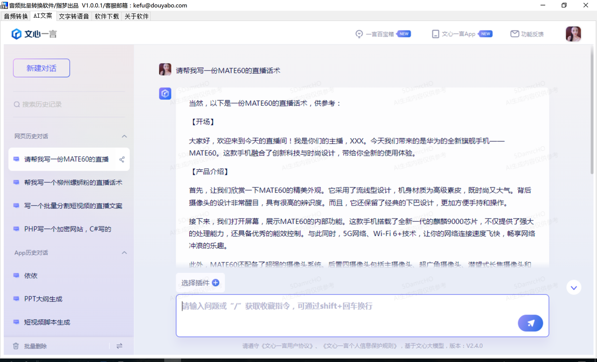Focus the 搜索历史记录 search field
The width and height of the screenshot is (597, 362).
click(x=69, y=104)
